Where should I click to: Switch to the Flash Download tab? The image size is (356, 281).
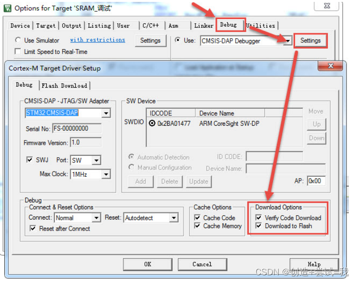(64, 86)
